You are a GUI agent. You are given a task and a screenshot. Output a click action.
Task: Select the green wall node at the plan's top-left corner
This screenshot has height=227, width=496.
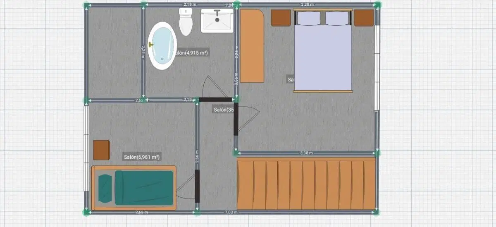86,5
